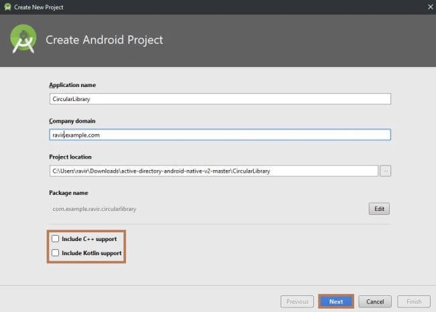Click the Android Studio logo in the header
Viewport: 436px width, 312px height.
point(23,39)
